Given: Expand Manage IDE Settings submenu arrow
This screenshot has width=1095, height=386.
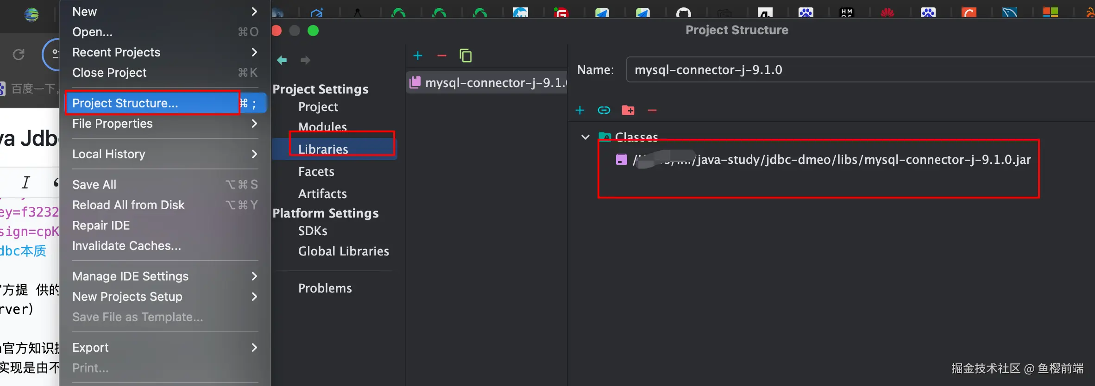Looking at the screenshot, I should 254,276.
